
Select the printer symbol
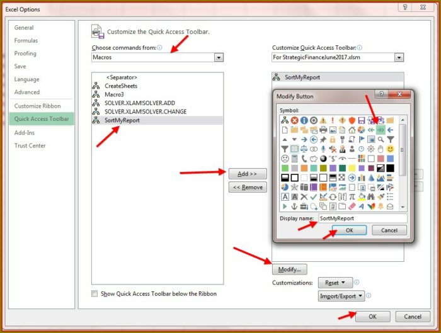tap(323, 130)
